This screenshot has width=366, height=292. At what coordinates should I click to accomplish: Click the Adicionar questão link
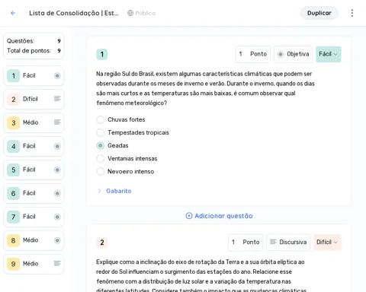219,216
